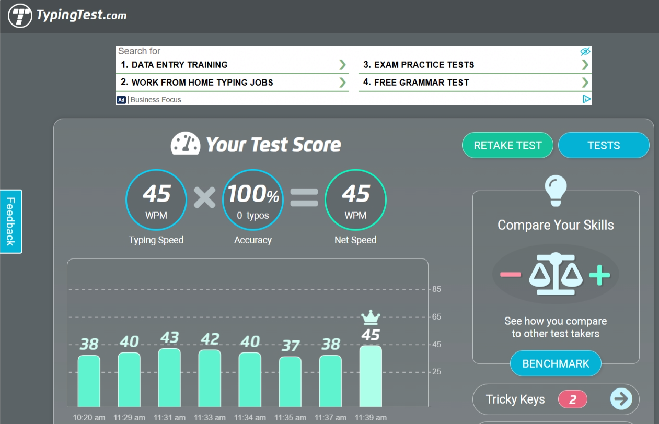659x424 pixels.
Task: Click the crown icon above the 45 bar
Action: tap(371, 317)
